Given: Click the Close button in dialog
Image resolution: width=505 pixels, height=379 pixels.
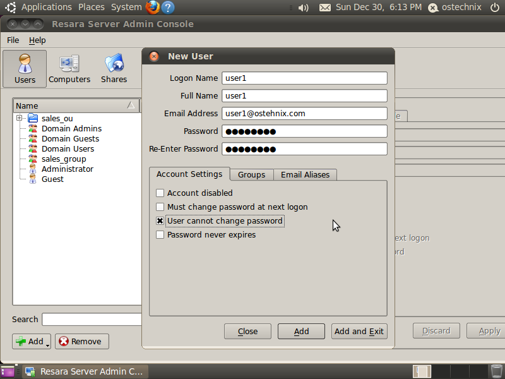Looking at the screenshot, I should coord(247,331).
